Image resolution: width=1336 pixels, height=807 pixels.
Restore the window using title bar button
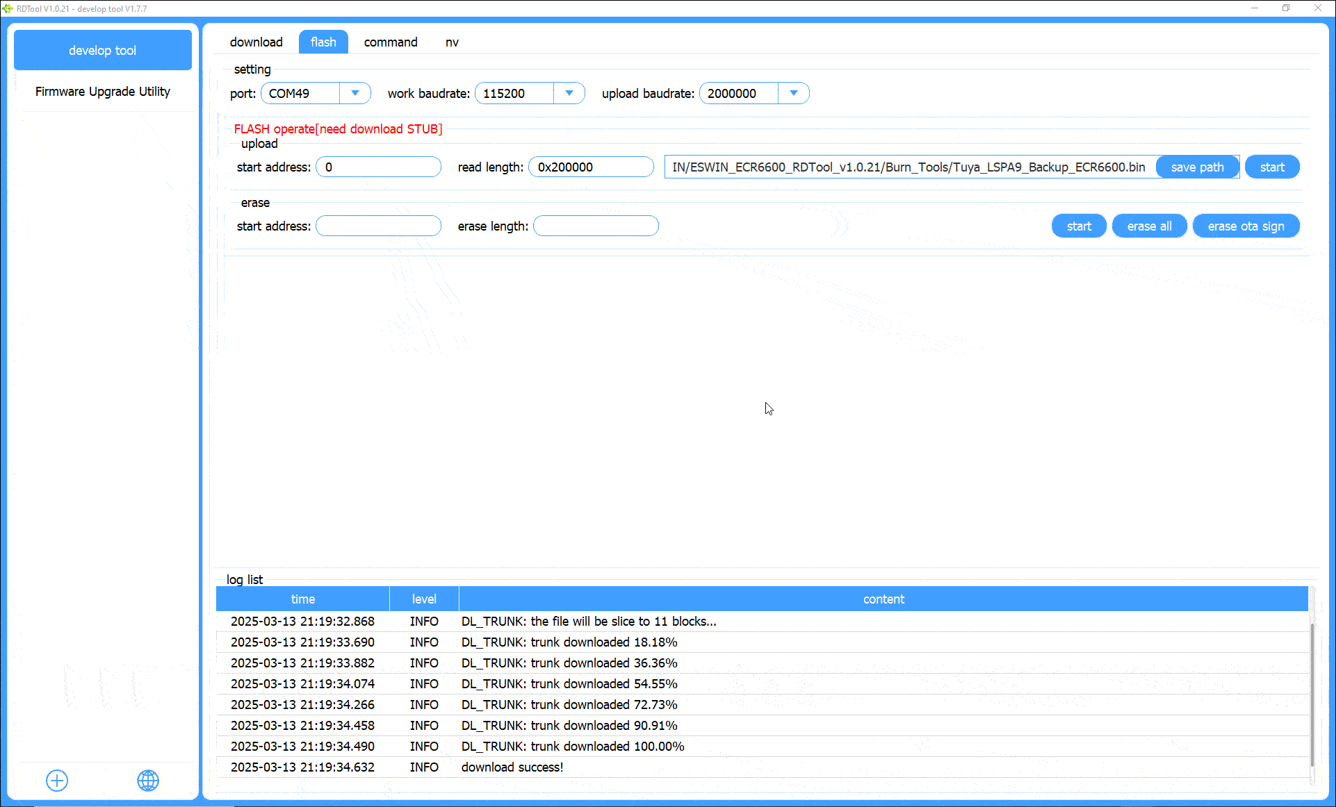1286,8
